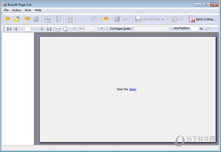Click the Line Position input field
Viewport: 221px width, 152px height.
coord(194,29)
